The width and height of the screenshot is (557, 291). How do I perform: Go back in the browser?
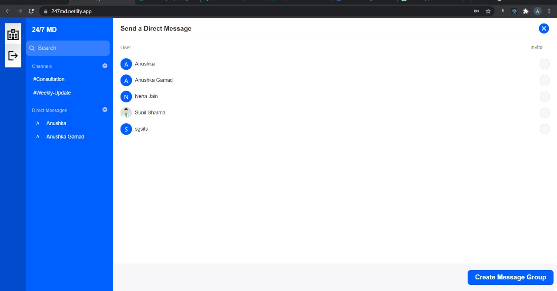(x=8, y=11)
